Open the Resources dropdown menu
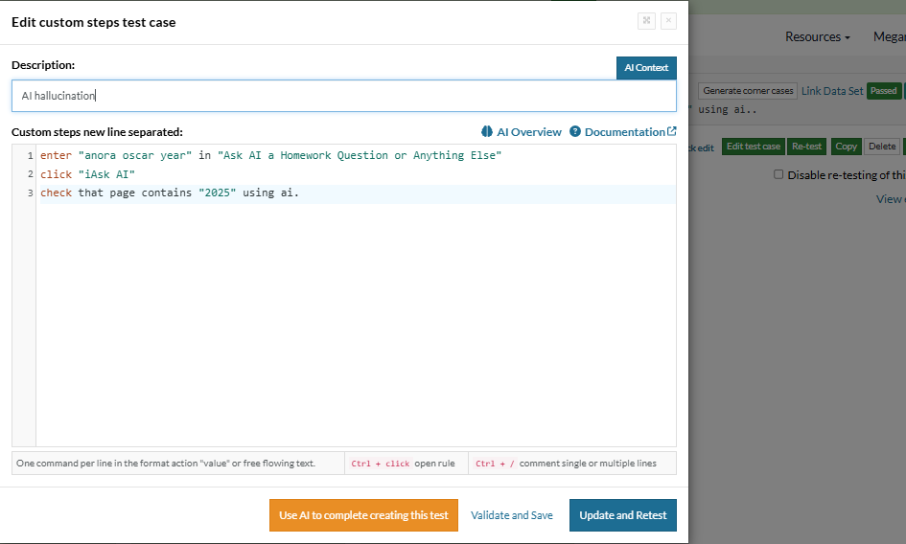This screenshot has height=544, width=906. click(x=817, y=36)
